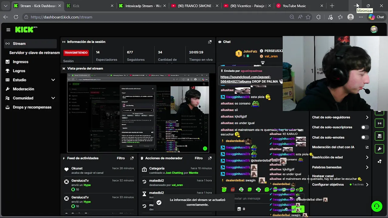Open the profile avatar menu in Kick header
The width and height of the screenshot is (388, 218).
(374, 29)
